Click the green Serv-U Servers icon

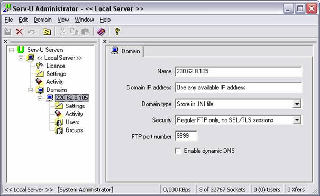(x=21, y=50)
